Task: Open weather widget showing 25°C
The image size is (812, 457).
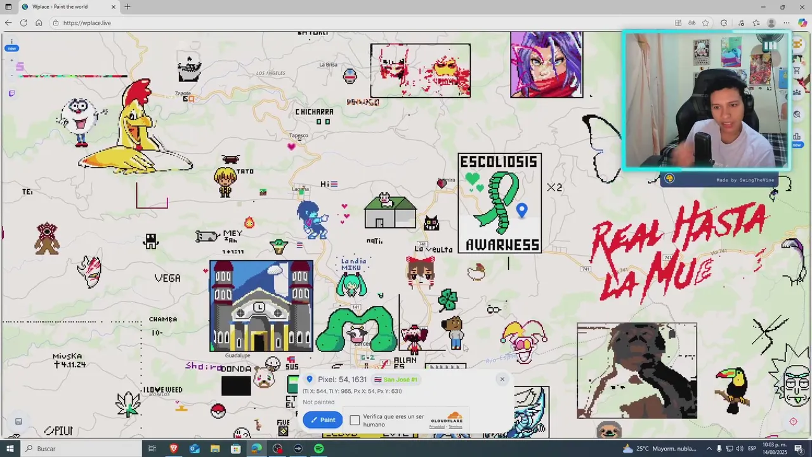Action: click(660, 449)
